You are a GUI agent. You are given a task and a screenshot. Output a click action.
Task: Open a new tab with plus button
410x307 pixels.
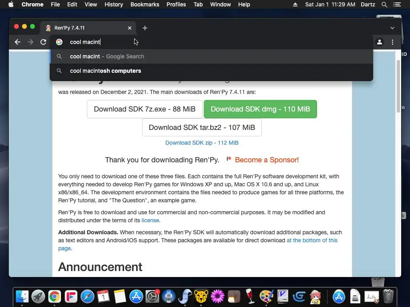[x=145, y=28]
